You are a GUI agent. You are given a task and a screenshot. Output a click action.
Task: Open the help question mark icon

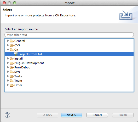click(7, 115)
